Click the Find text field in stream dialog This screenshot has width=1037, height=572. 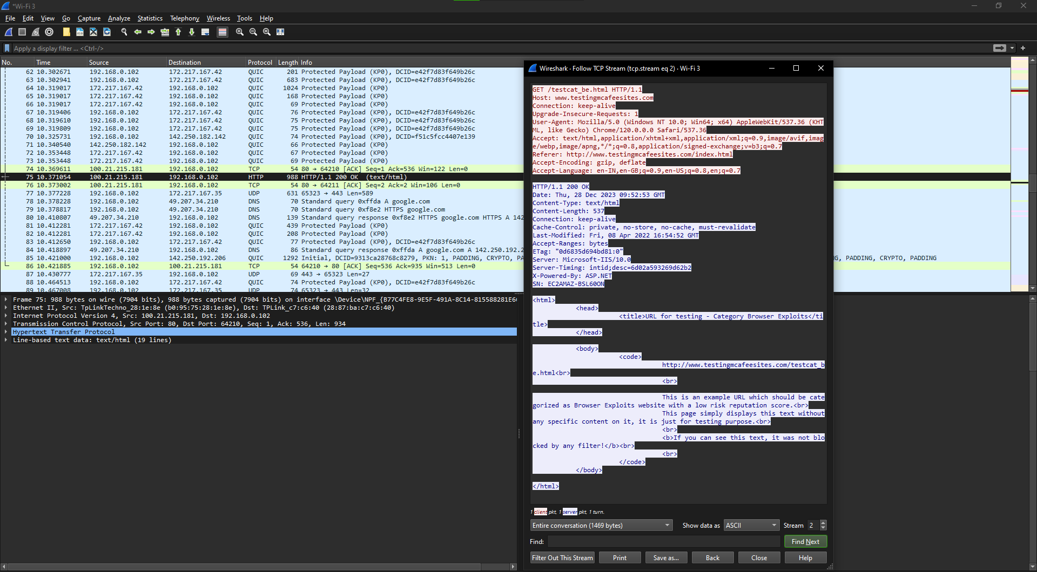pyautogui.click(x=664, y=541)
